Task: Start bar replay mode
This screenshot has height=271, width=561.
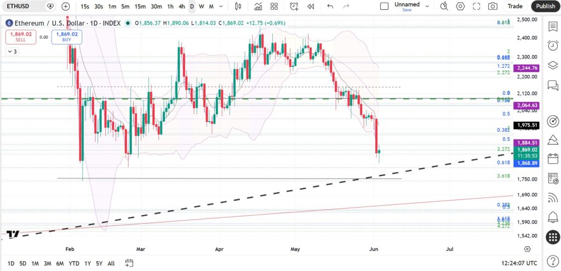Action: [x=311, y=6]
